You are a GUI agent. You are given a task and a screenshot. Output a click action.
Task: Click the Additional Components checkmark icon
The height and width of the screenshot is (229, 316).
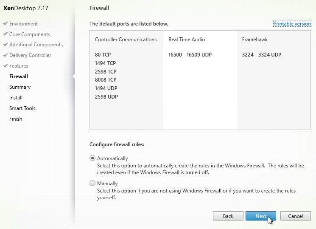click(6, 44)
